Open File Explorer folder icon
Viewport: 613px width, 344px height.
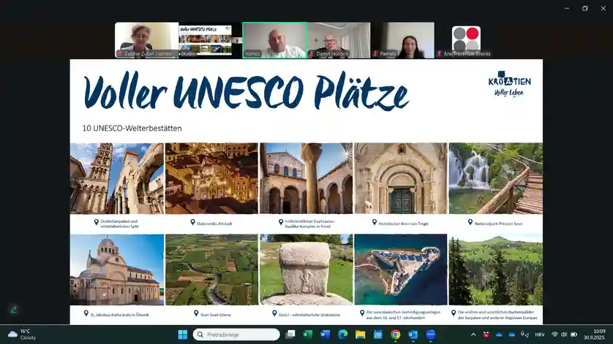pyautogui.click(x=361, y=335)
